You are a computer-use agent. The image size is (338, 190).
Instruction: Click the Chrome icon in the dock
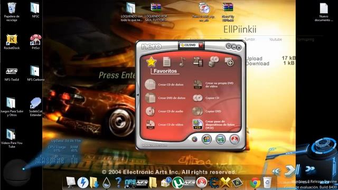tap(255, 183)
